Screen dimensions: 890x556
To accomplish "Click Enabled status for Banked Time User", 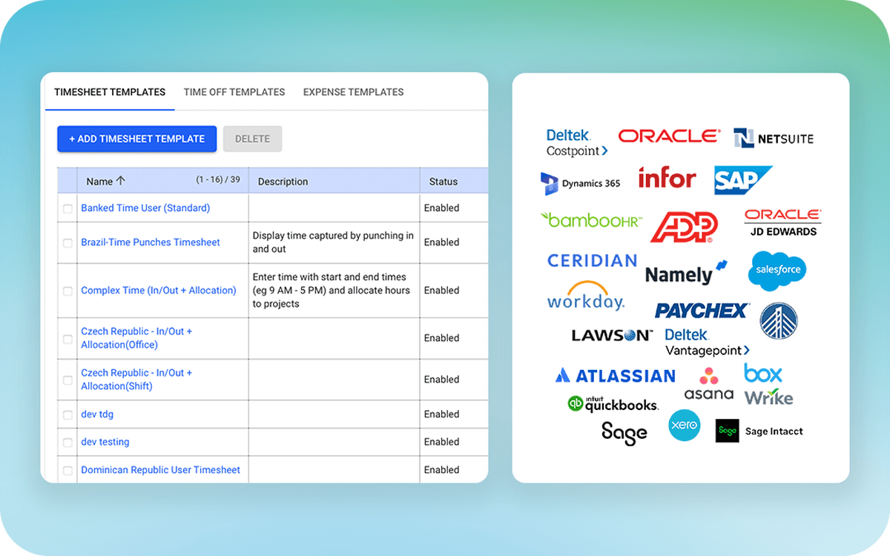I will click(x=442, y=208).
